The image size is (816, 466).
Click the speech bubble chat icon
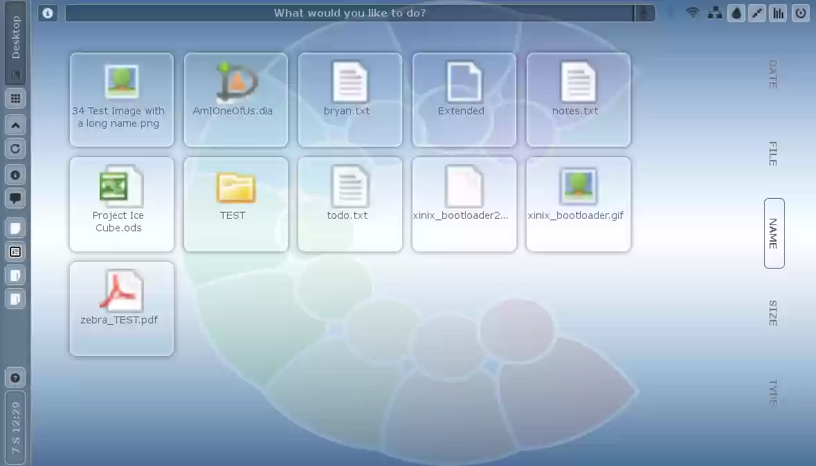[15, 198]
